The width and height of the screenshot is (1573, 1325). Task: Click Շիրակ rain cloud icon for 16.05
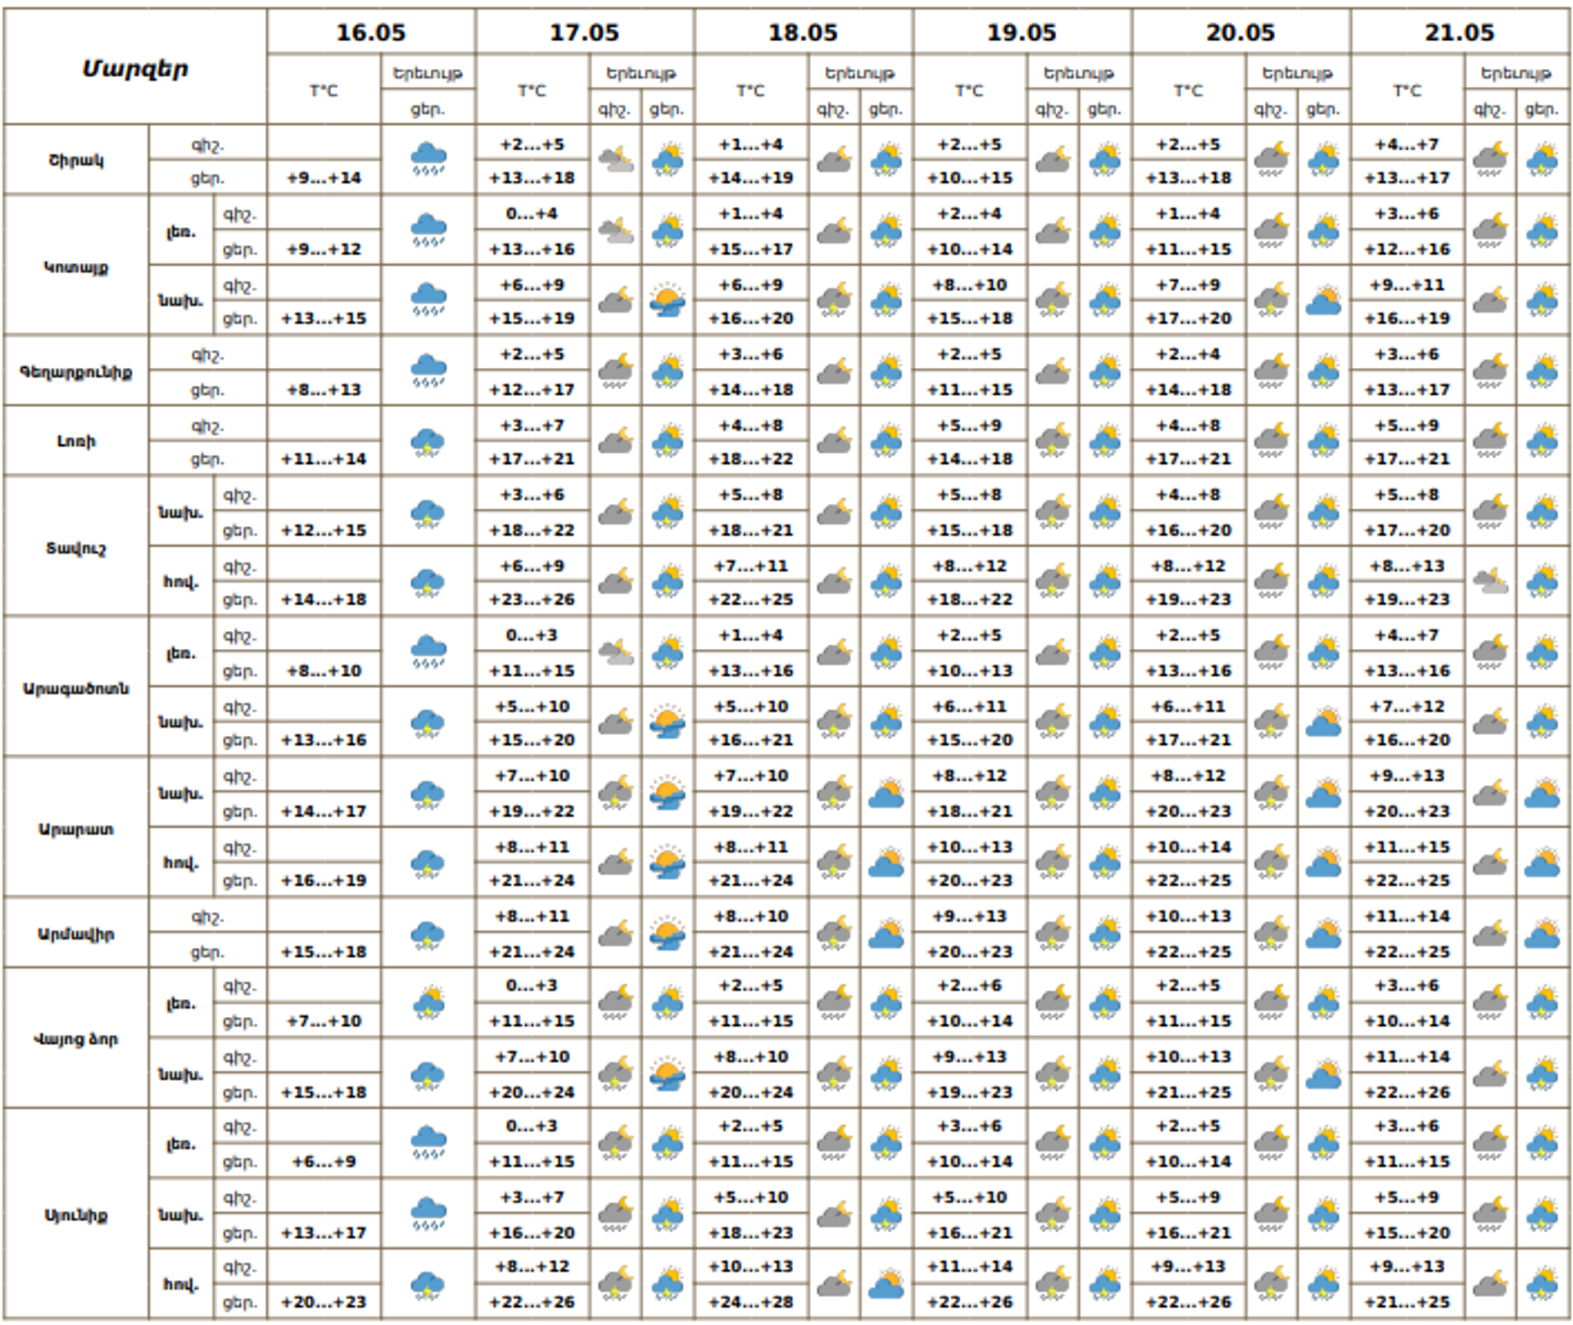[428, 159]
